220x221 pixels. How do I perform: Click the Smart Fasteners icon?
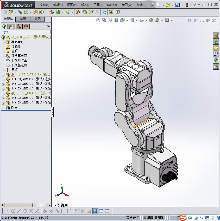[35, 12]
